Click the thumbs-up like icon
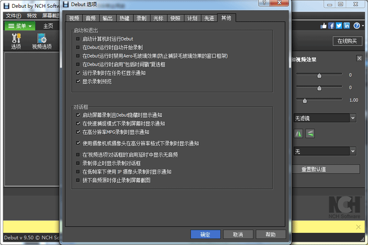This screenshot has height=245, width=368. click(x=323, y=26)
